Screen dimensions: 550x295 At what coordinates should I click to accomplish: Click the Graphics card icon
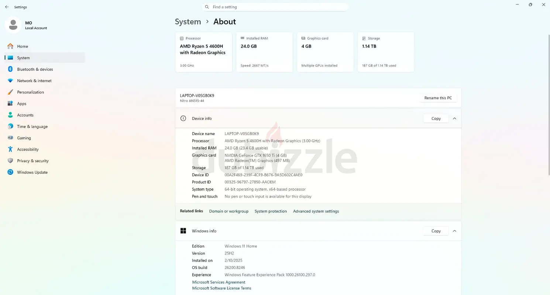[x=303, y=38]
